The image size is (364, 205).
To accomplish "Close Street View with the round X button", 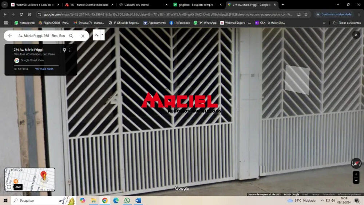I will tap(356, 35).
